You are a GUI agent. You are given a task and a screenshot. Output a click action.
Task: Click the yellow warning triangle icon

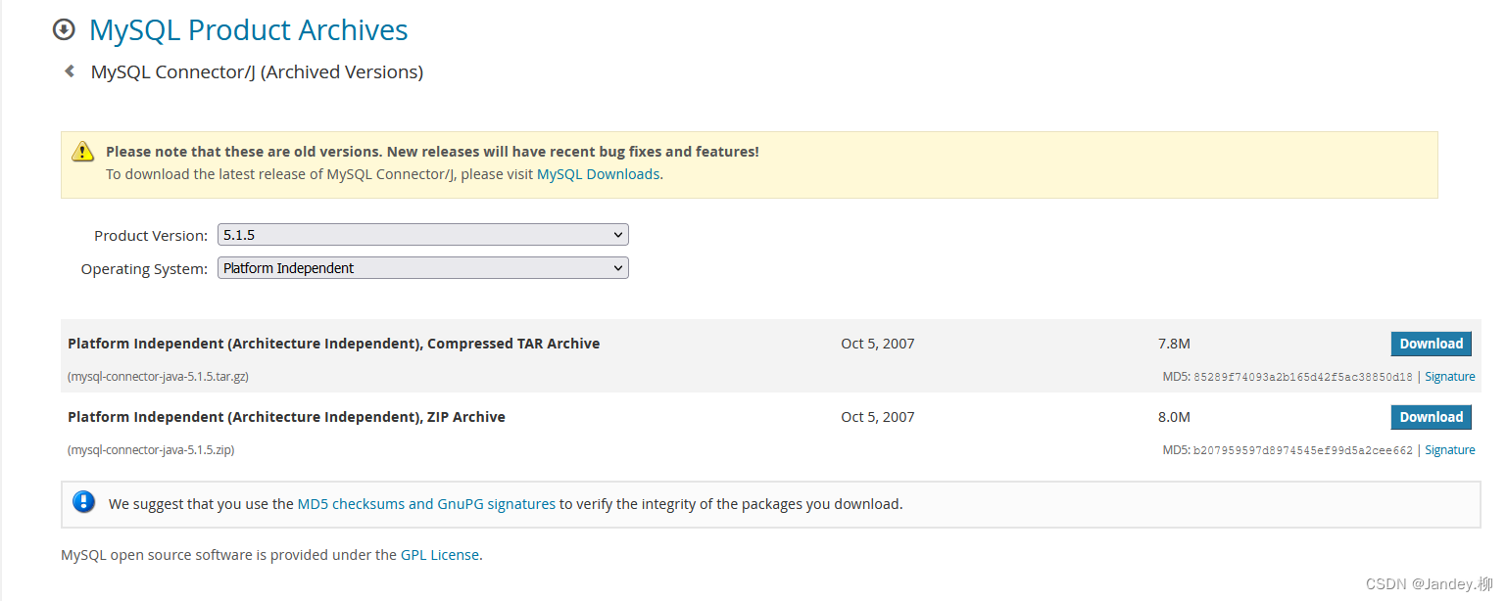(82, 152)
